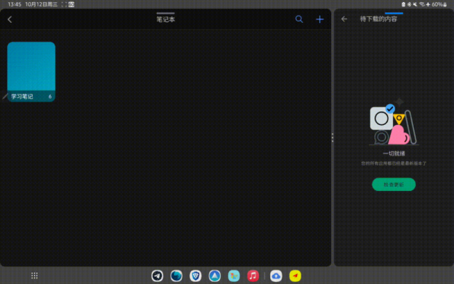Tap the blue handle above the 待下载的内容 window
This screenshot has width=454, height=284.
394,13
